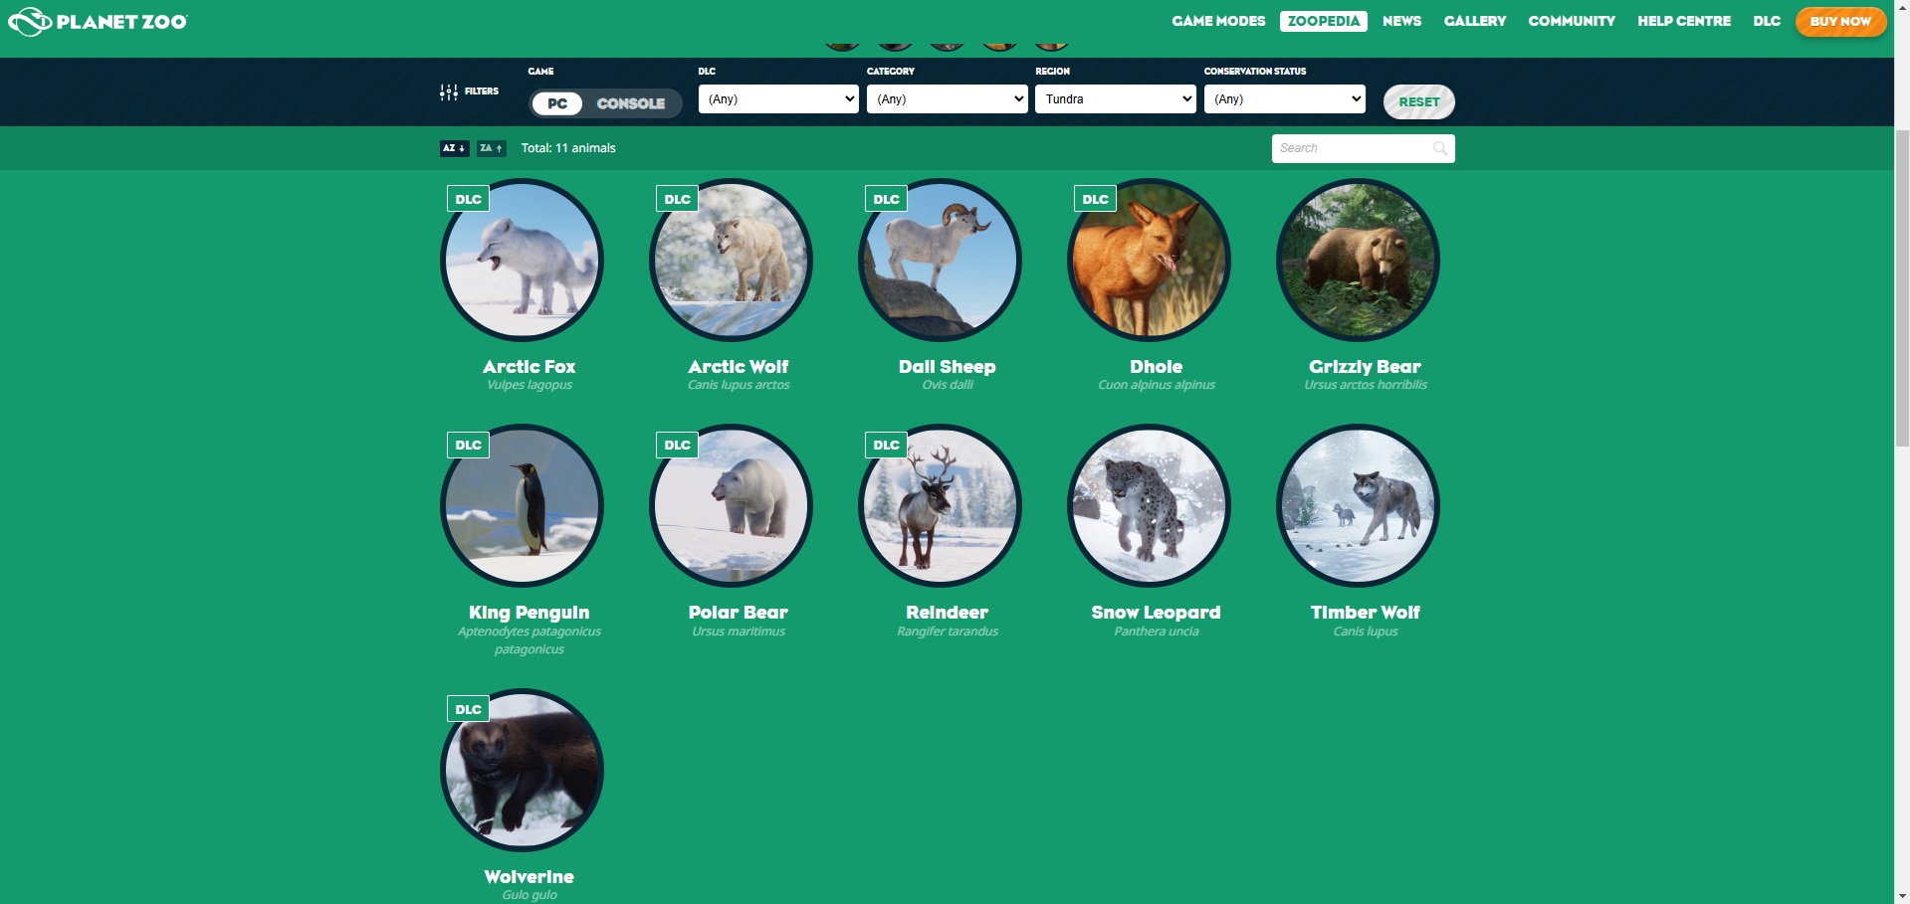Click 'Total: 11 animals' text
This screenshot has height=904, width=1910.
[568, 148]
